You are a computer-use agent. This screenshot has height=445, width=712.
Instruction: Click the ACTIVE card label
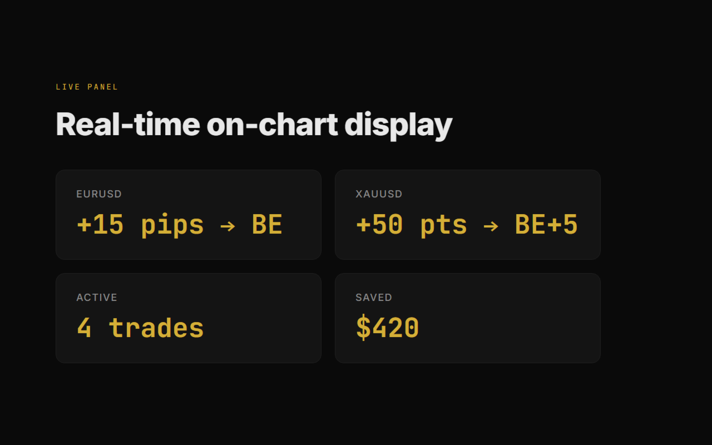coord(97,298)
